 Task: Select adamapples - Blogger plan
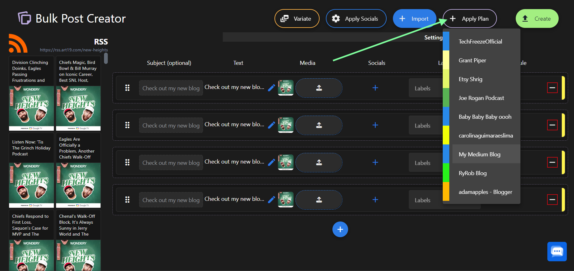point(482,192)
